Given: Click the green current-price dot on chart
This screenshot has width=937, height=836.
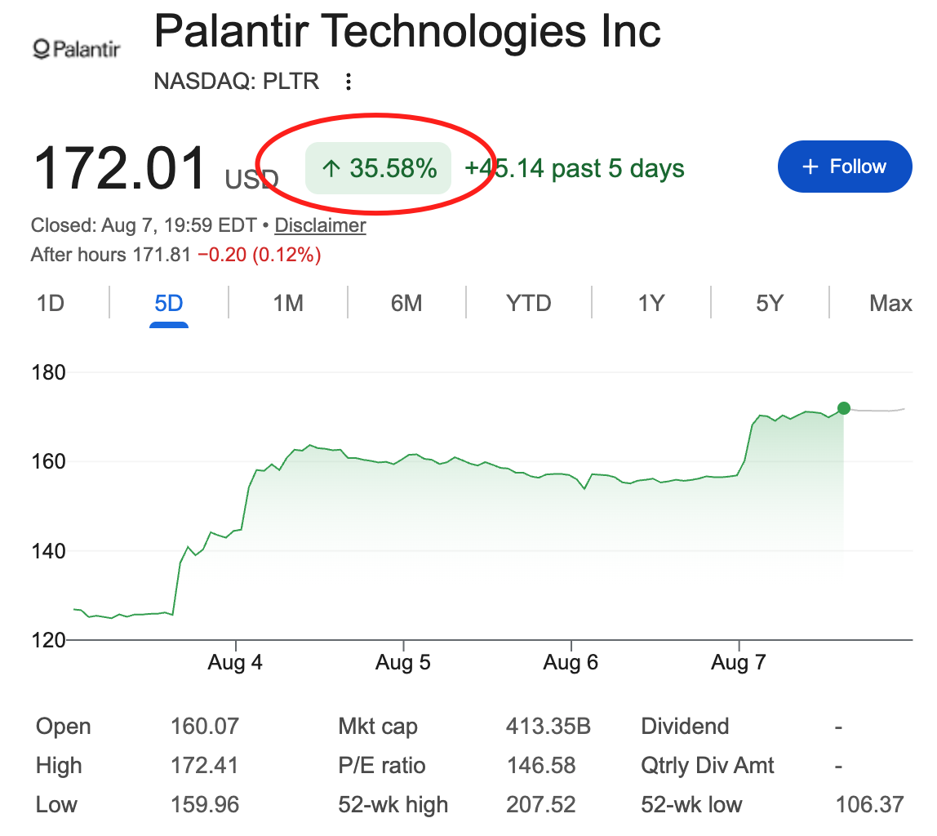Looking at the screenshot, I should 844,408.
